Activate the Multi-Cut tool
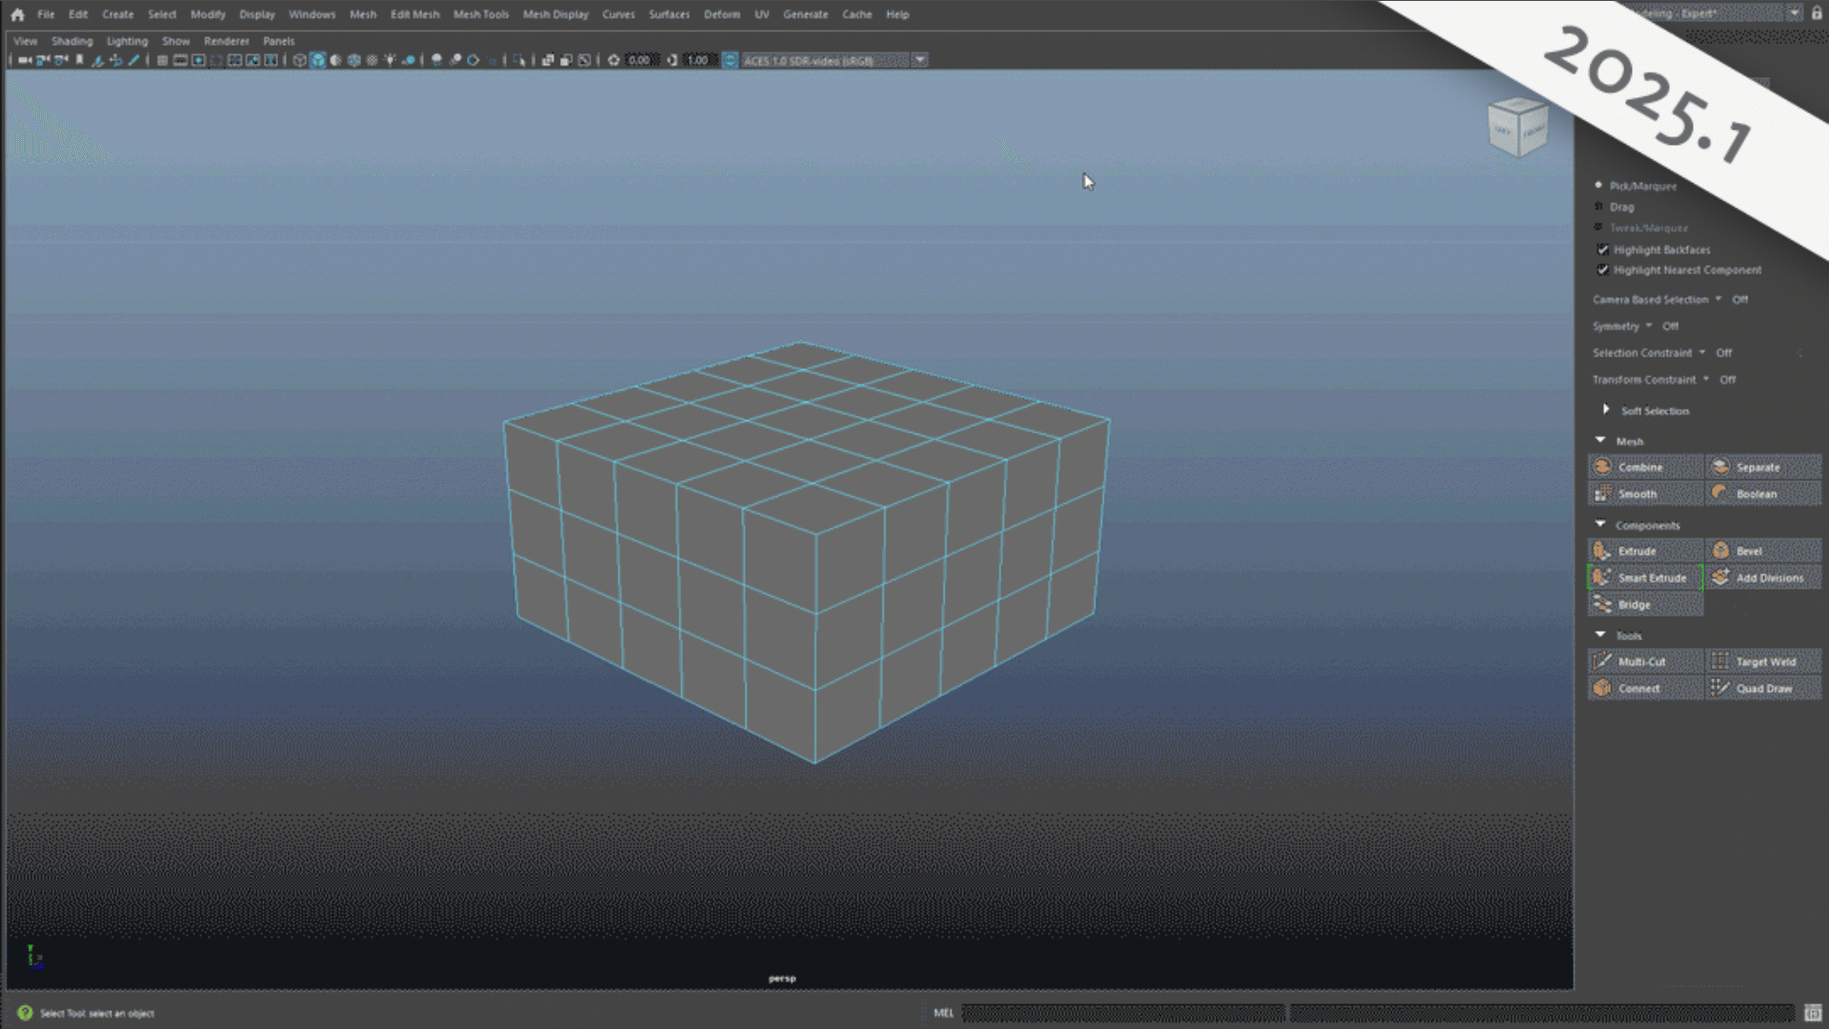 click(1644, 661)
